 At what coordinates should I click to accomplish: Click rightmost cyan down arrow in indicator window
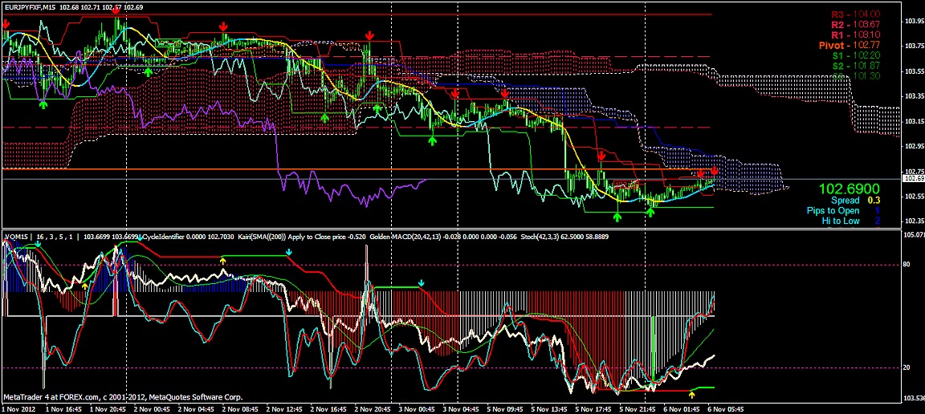(422, 283)
